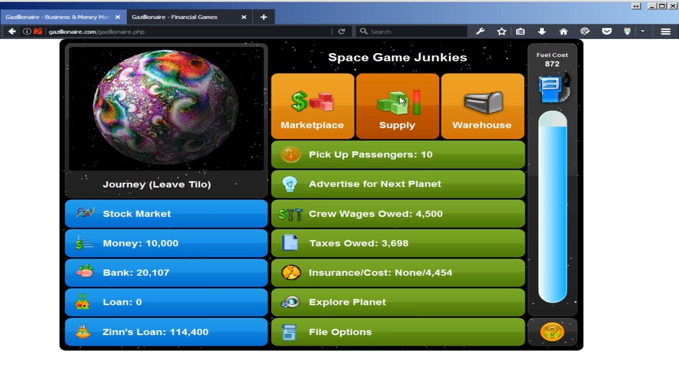This screenshot has height=382, width=679.
Task: Click the browser Search field
Action: click(x=412, y=31)
